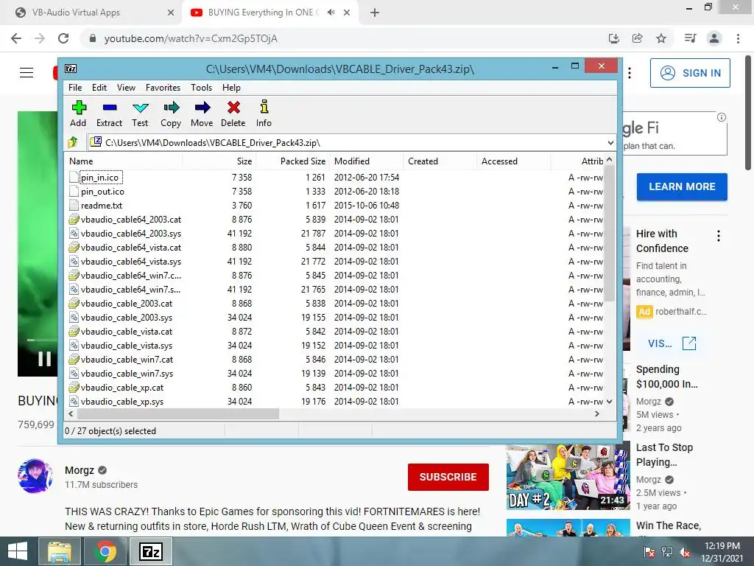Go back in Chrome

pyautogui.click(x=16, y=38)
